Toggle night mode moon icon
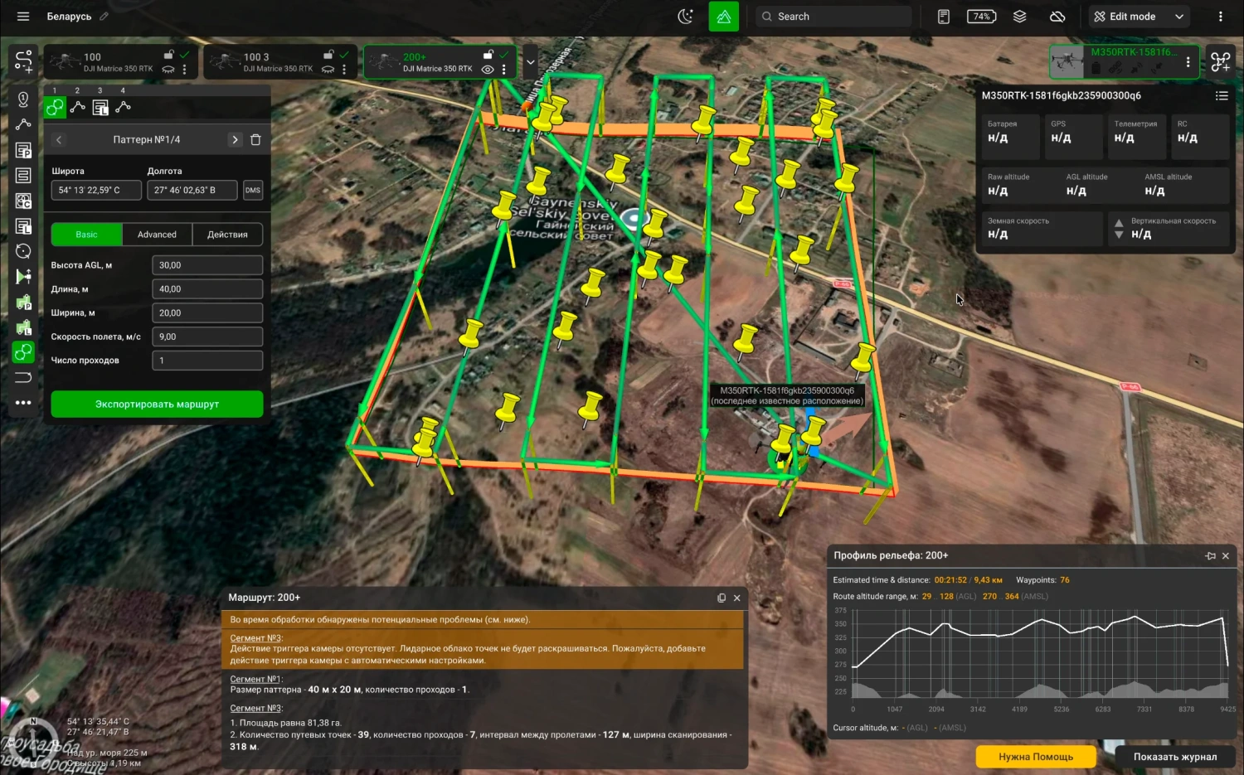This screenshot has height=775, width=1244. pyautogui.click(x=685, y=17)
